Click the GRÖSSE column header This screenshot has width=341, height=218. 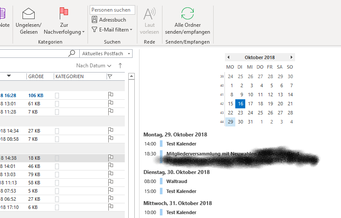[36, 76]
